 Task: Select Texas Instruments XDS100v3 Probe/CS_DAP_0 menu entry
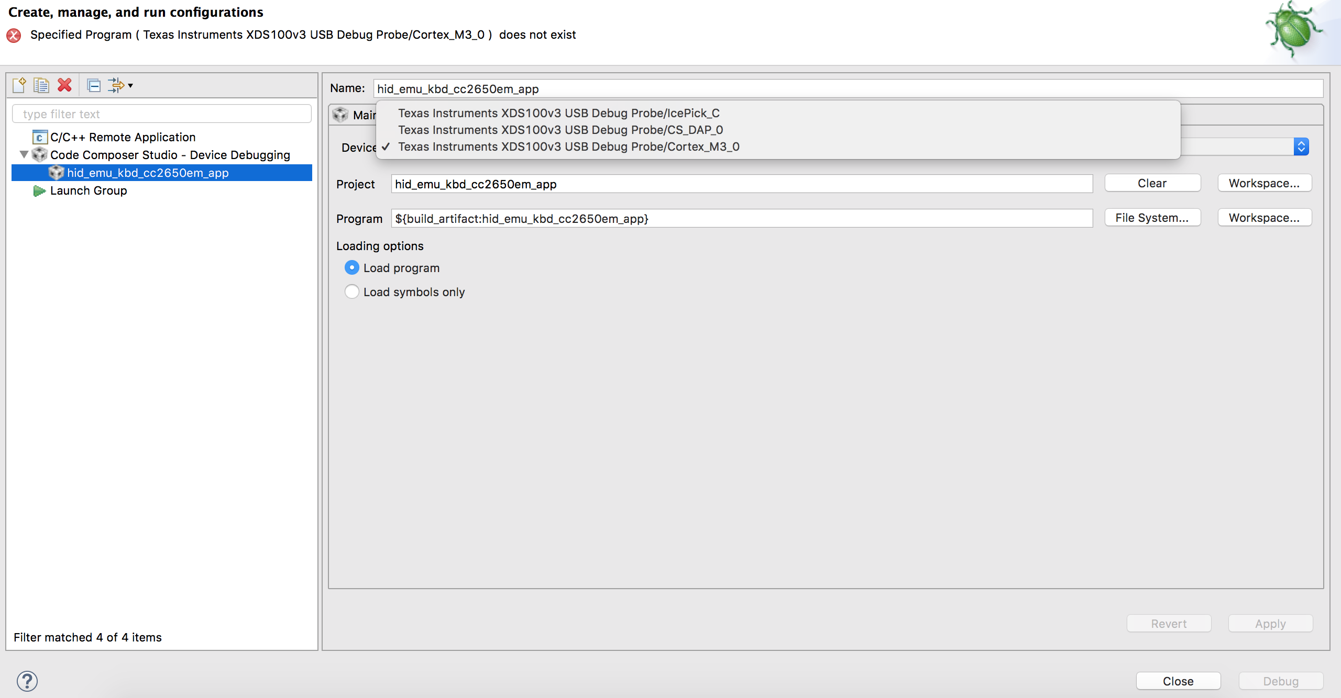(x=560, y=130)
